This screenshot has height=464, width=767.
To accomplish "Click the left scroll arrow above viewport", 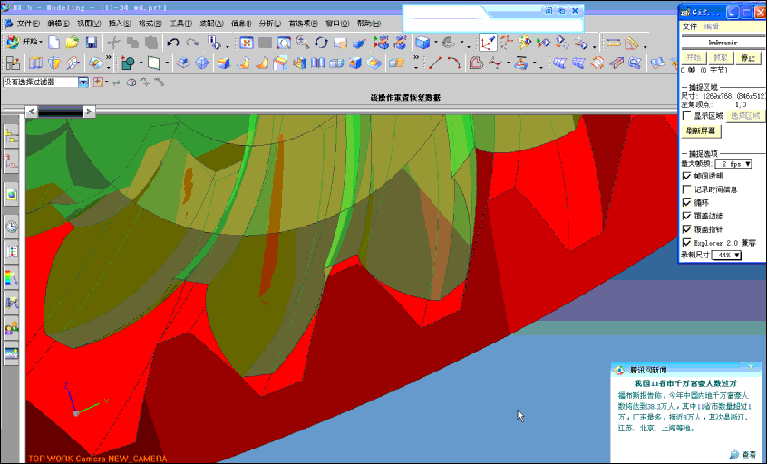I will tap(32, 111).
